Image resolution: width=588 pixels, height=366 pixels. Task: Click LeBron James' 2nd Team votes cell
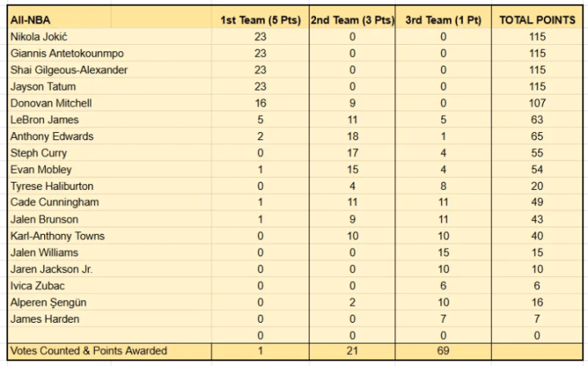click(352, 120)
